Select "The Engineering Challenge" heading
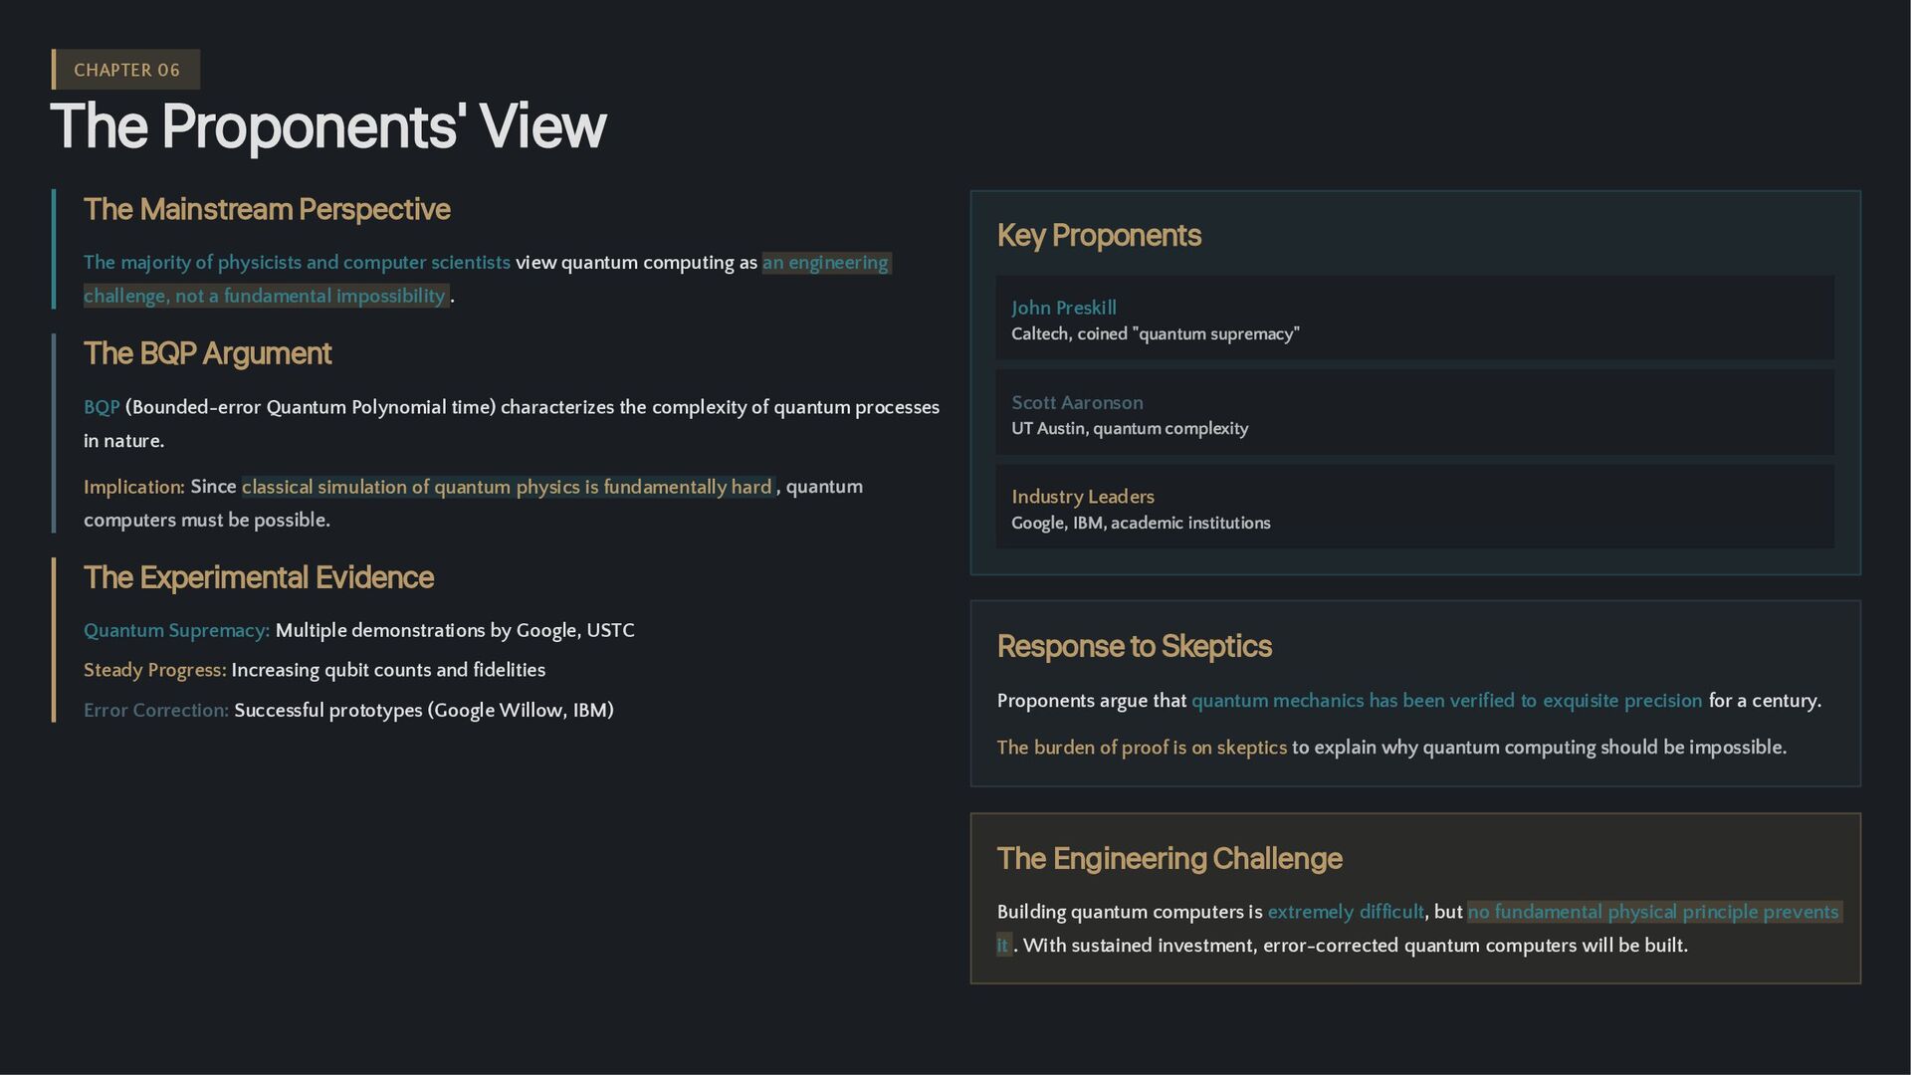 point(1169,858)
